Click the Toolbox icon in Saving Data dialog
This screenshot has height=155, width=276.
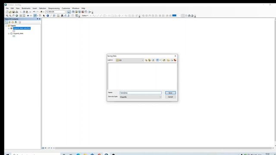175,60
